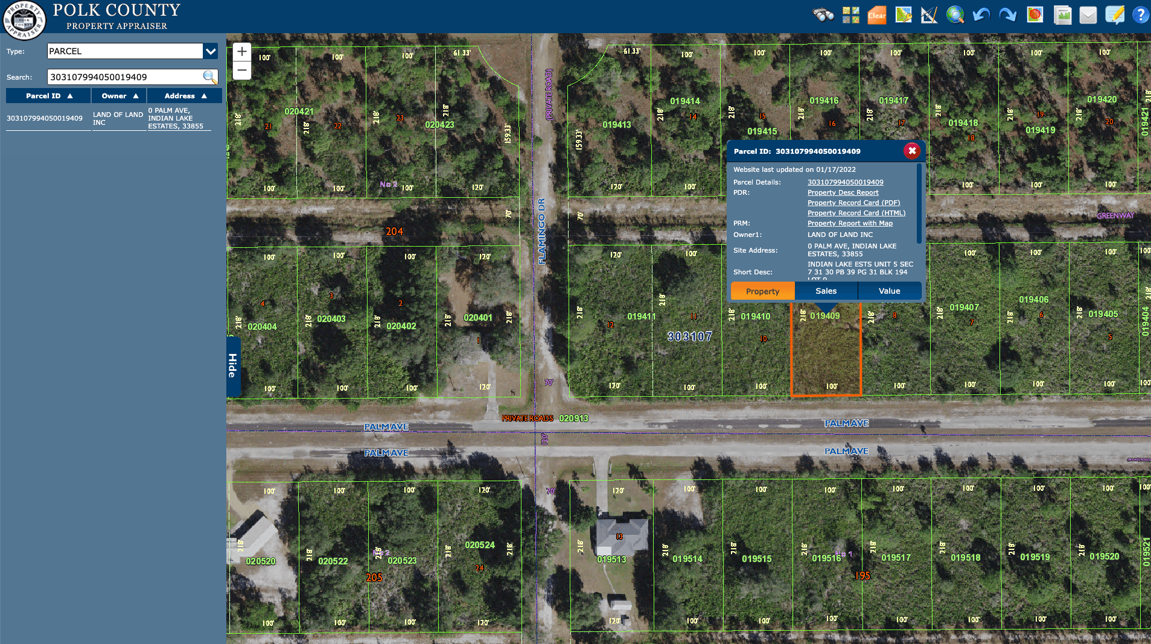
Task: Click the email envelope icon
Action: (x=1088, y=15)
